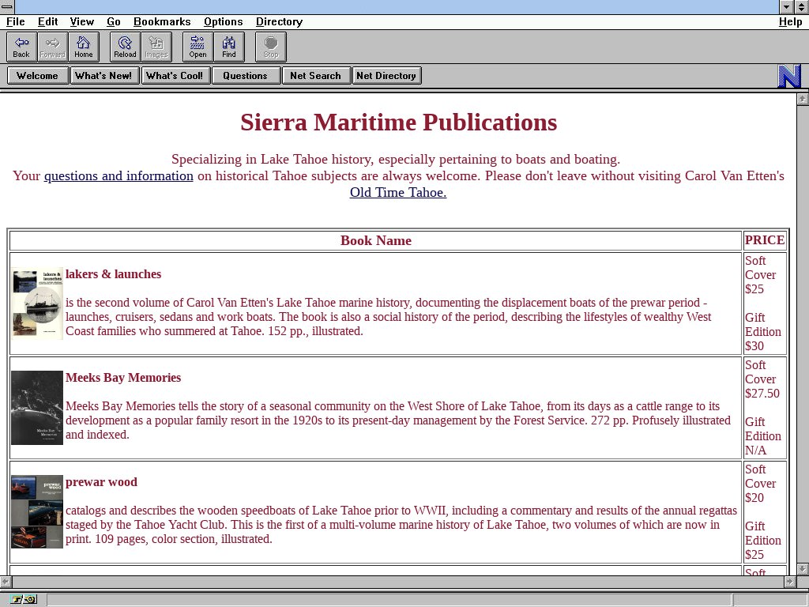Click the Meeks Bay Memories cover thumbnail
Viewport: 809px width, 607px height.
coord(37,408)
